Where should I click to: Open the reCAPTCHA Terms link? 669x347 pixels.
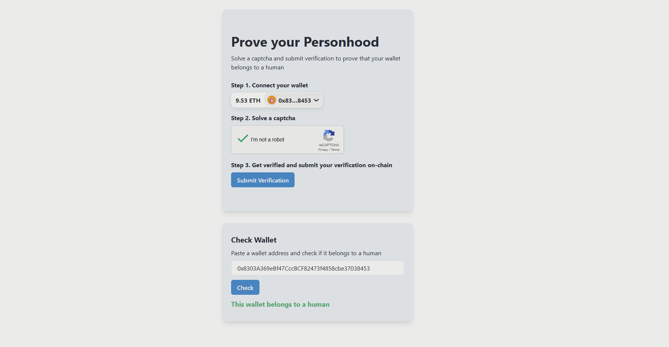pyautogui.click(x=335, y=150)
